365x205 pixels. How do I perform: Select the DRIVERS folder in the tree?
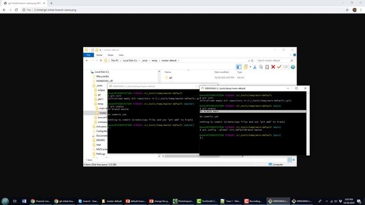pyautogui.click(x=99, y=140)
